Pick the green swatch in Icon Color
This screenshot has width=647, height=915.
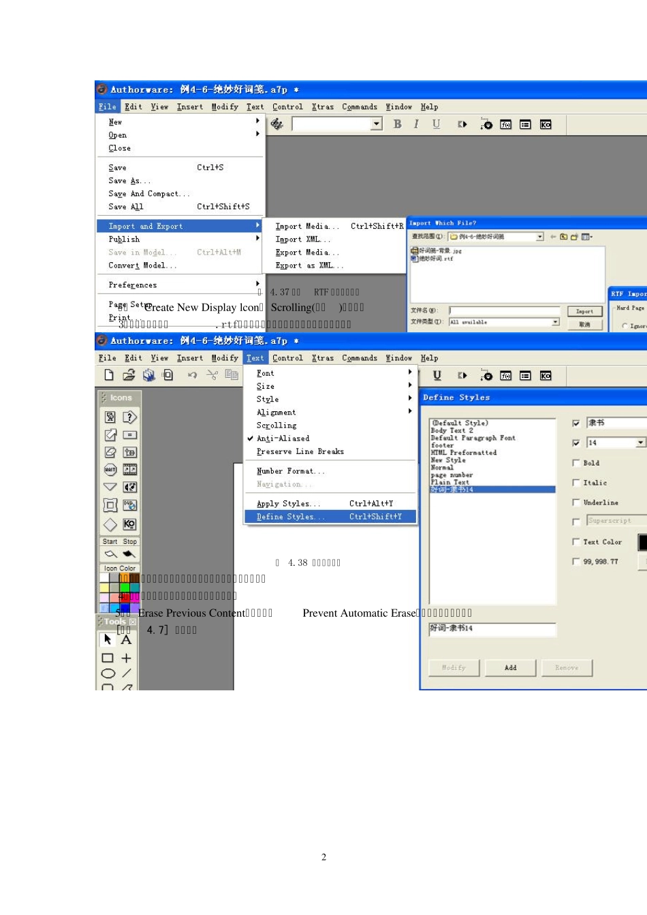tap(125, 588)
